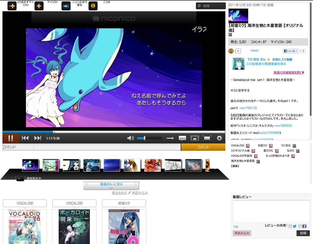Screen dimensions: 313x244
Task: Mute the player volume speaker icon
Action: point(130,138)
